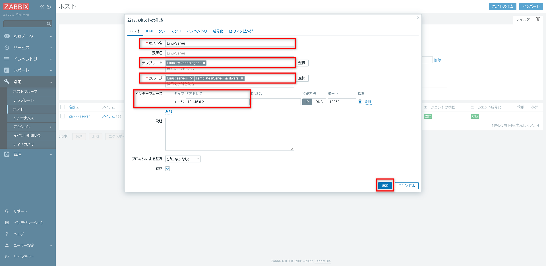Switch connection method to DNS
546x266 pixels.
[x=319, y=102]
